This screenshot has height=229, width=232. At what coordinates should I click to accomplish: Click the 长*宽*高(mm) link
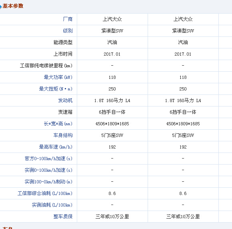click(x=58, y=124)
